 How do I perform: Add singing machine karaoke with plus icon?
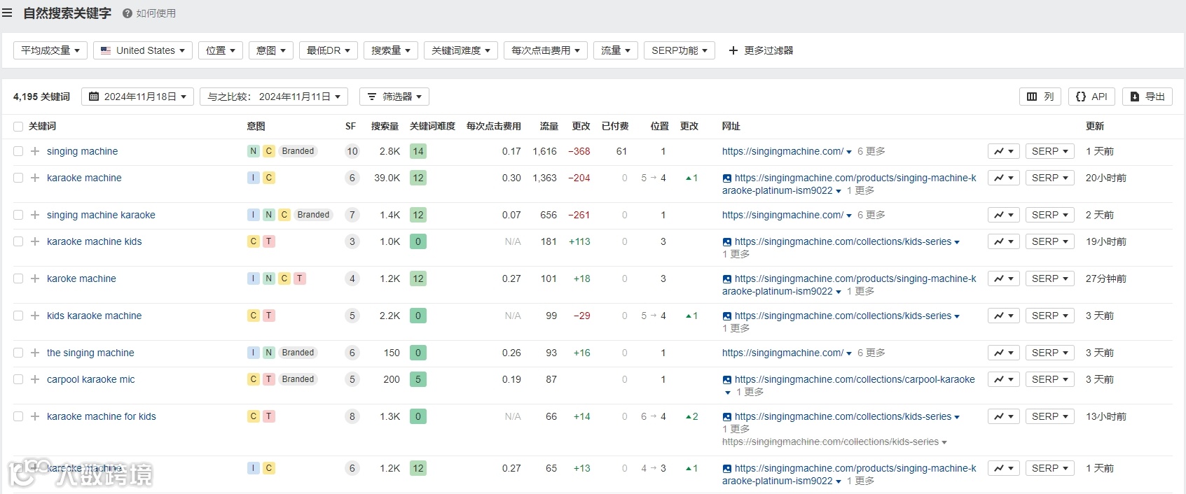(35, 215)
